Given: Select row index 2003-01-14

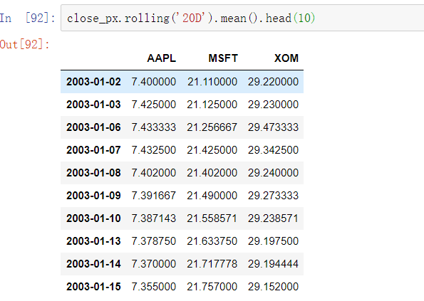Looking at the screenshot, I should point(93,264).
